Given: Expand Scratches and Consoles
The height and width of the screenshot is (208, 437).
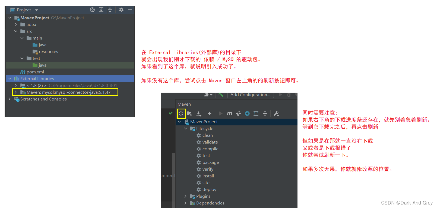Looking at the screenshot, I should (10, 99).
